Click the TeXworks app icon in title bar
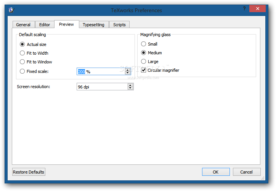276x191 pixels. pyautogui.click(x=11, y=10)
